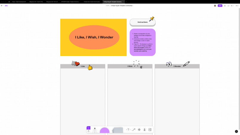Open the Widgets and plugins tool
This screenshot has width=240, height=135.
click(x=139, y=130)
